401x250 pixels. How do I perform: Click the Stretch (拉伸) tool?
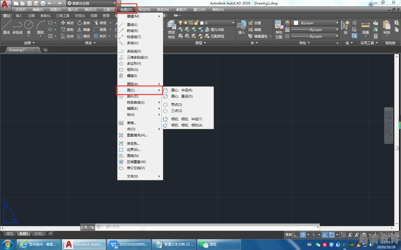(x=67, y=36)
